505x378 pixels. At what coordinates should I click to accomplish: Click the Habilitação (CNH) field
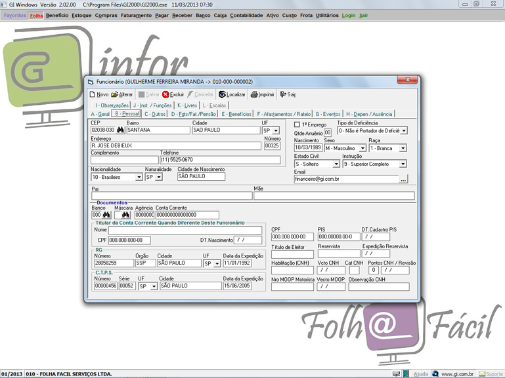pos(292,270)
